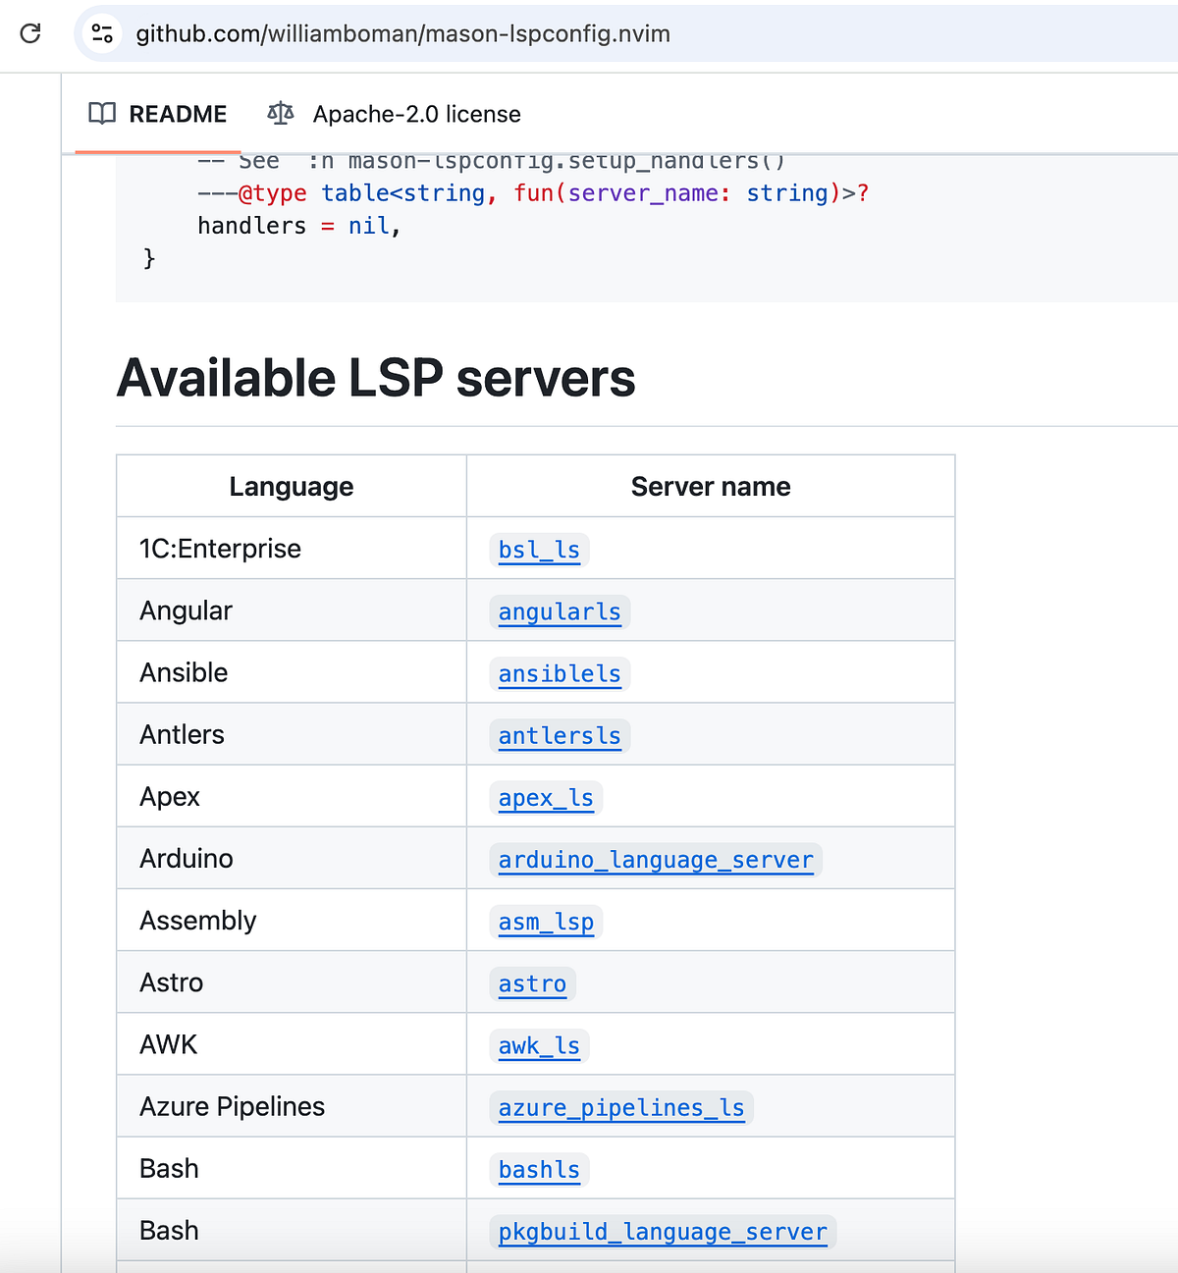
Task: Open the antlersls server link
Action: (x=559, y=736)
